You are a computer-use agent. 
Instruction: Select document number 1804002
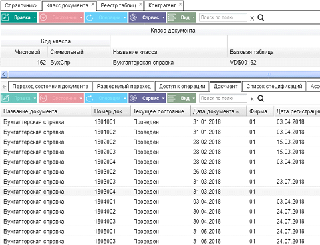click(x=105, y=212)
